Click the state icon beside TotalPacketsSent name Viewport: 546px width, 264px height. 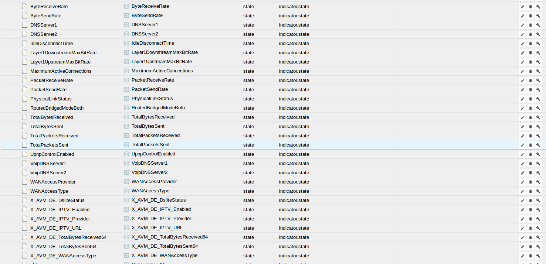[126, 145]
